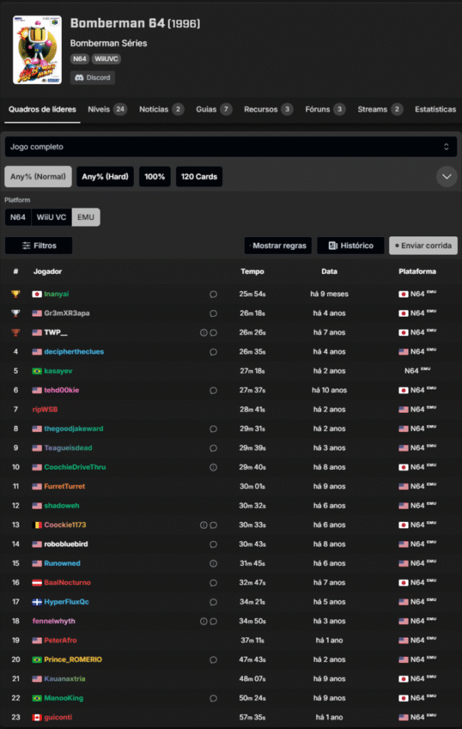Open the Discord server link
The image size is (462, 729).
93,77
